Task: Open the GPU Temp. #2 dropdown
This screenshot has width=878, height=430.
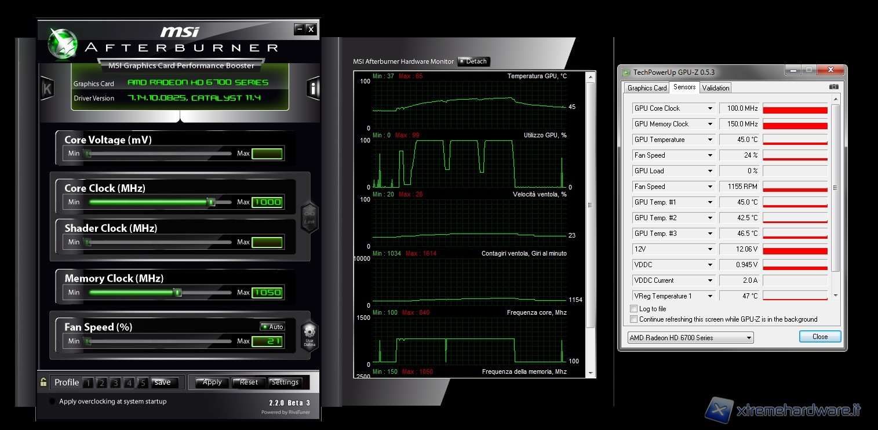Action: [x=710, y=218]
